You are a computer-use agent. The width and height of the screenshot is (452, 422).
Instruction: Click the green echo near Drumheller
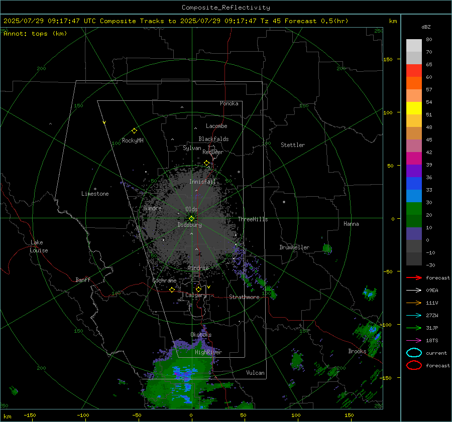(327, 248)
